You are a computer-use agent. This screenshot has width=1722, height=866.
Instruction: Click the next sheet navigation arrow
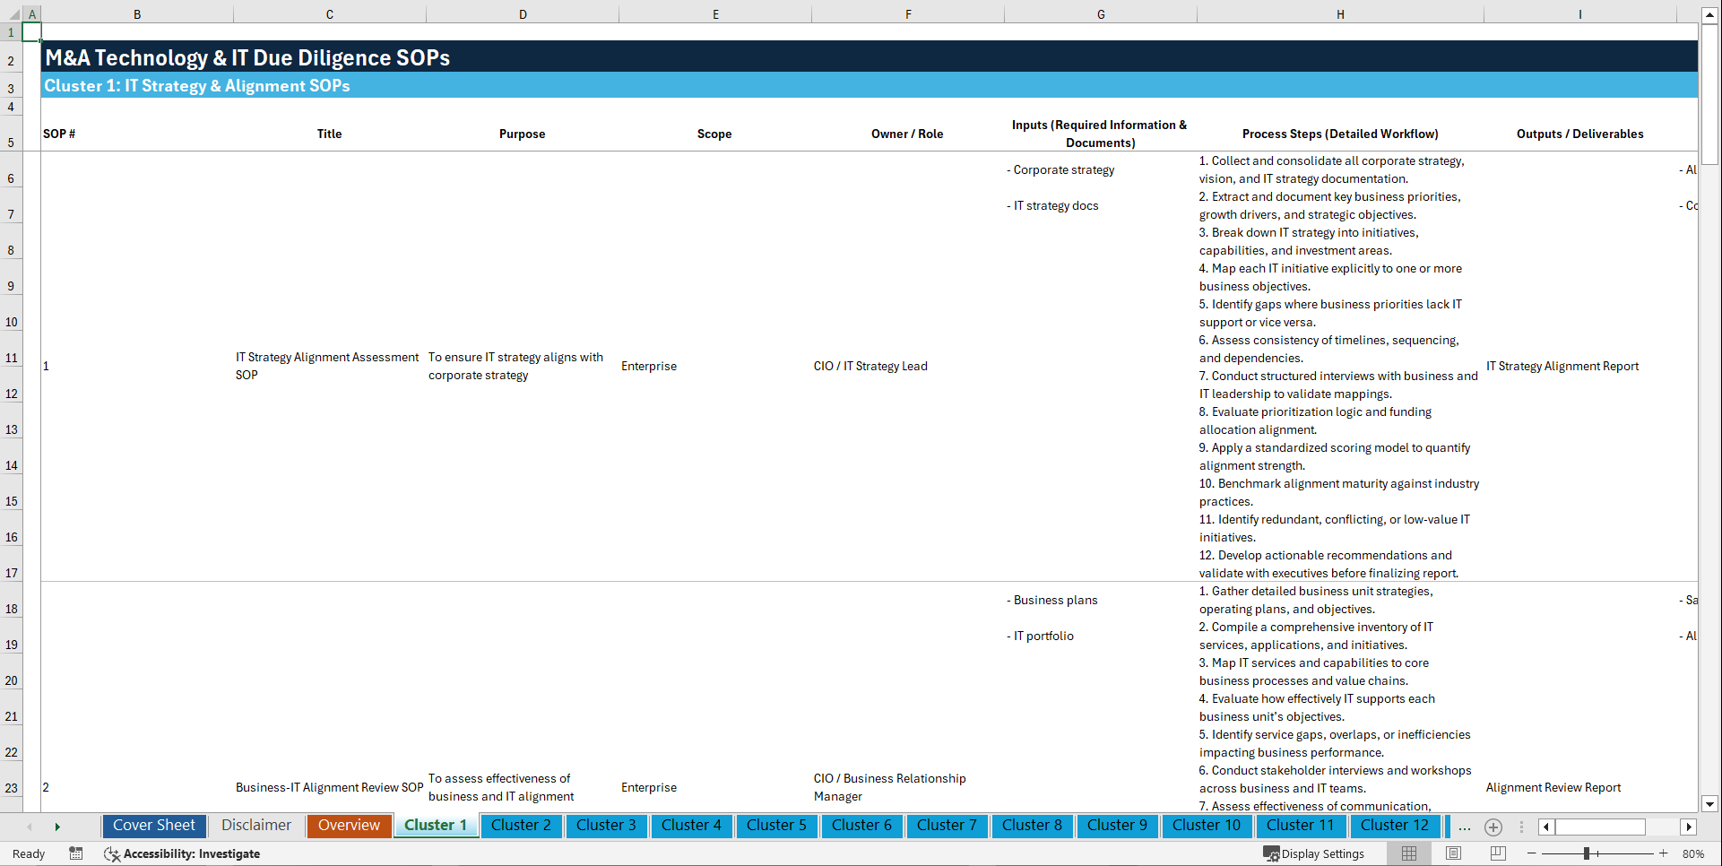(57, 826)
